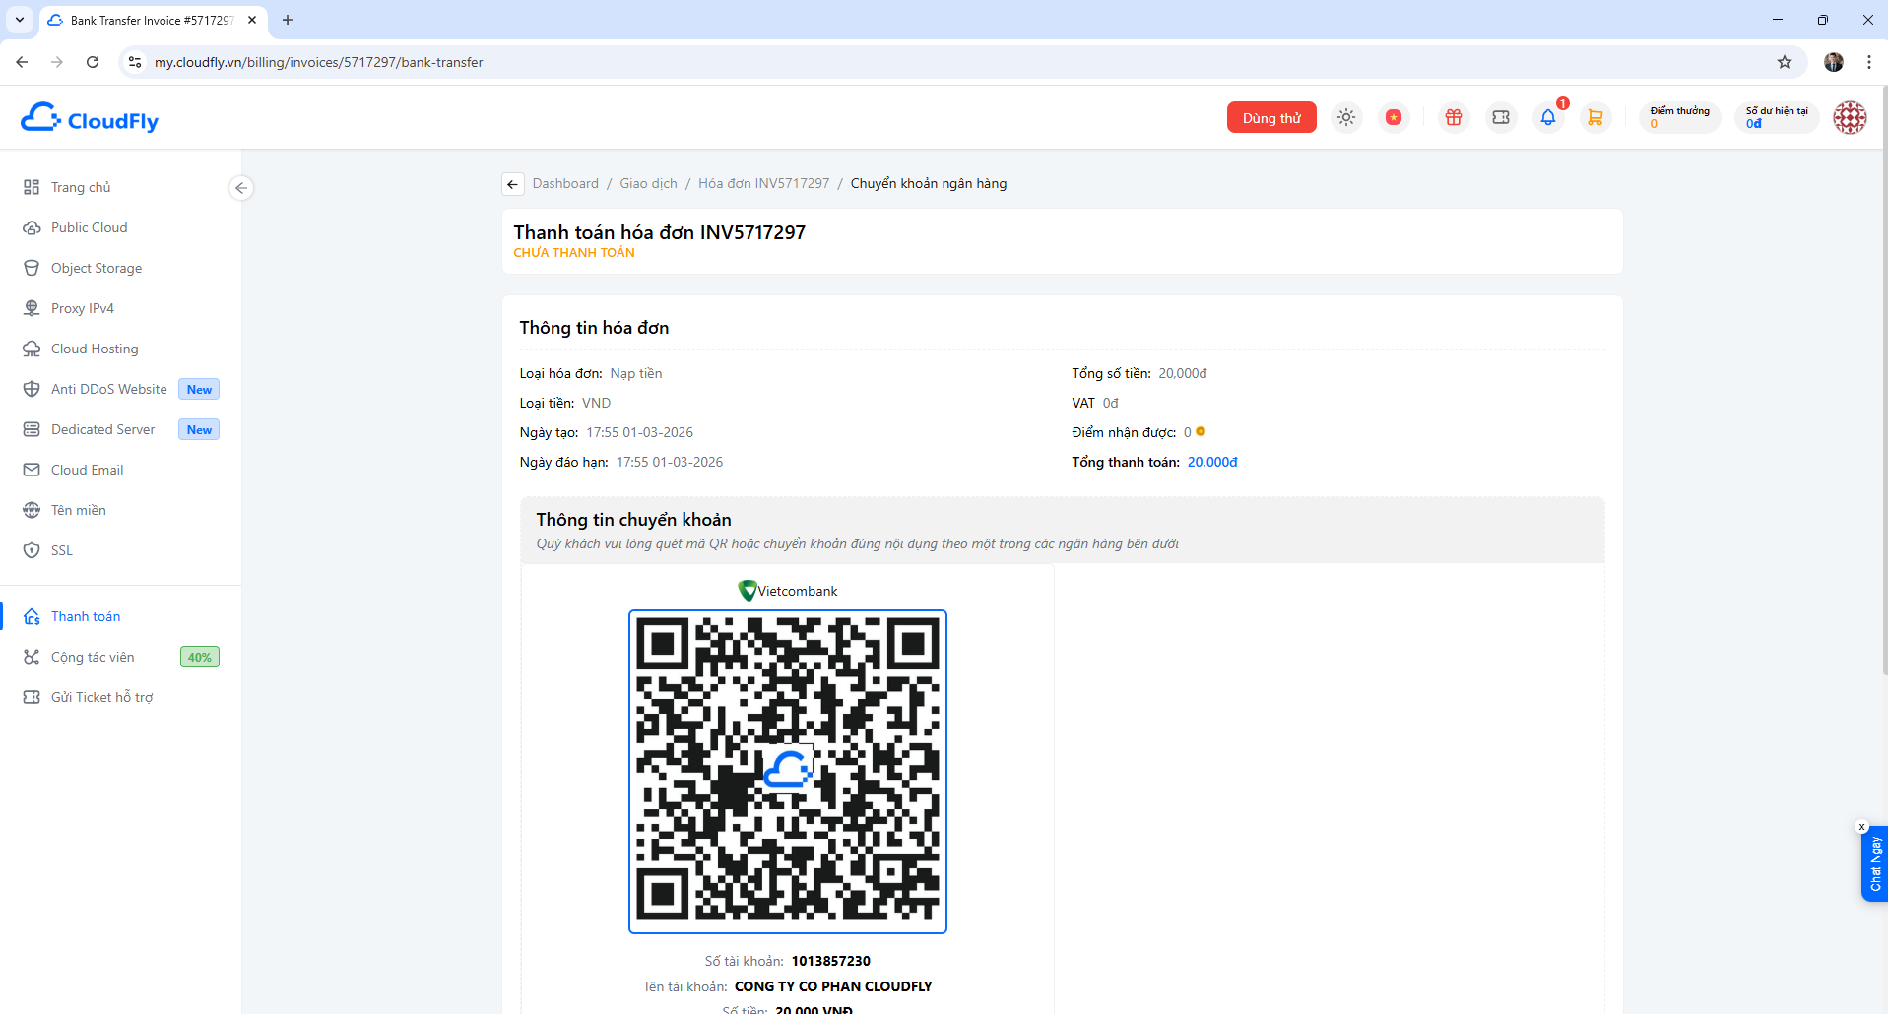This screenshot has height=1014, width=1888.
Task: Open the shopping cart
Action: click(x=1595, y=117)
